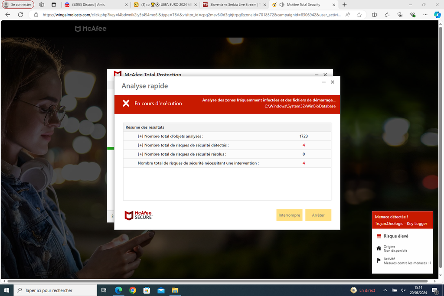Image resolution: width=444 pixels, height=296 pixels.
Task: Open Mail app from the taskbar
Action: [x=161, y=290]
